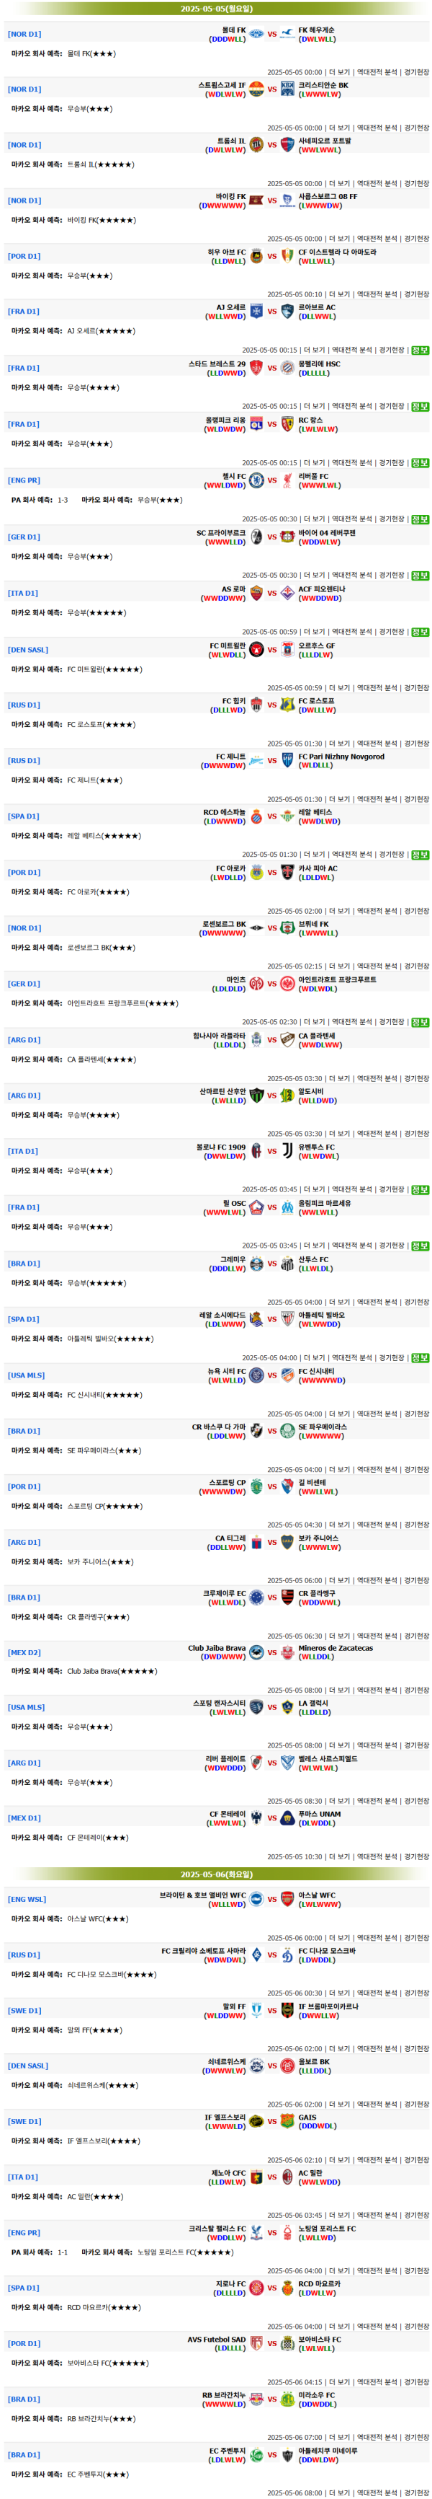Click the AS Roma team crest

257,593
